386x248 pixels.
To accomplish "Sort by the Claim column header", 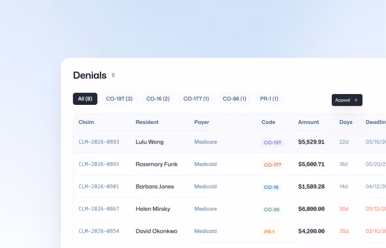I will pyautogui.click(x=86, y=122).
